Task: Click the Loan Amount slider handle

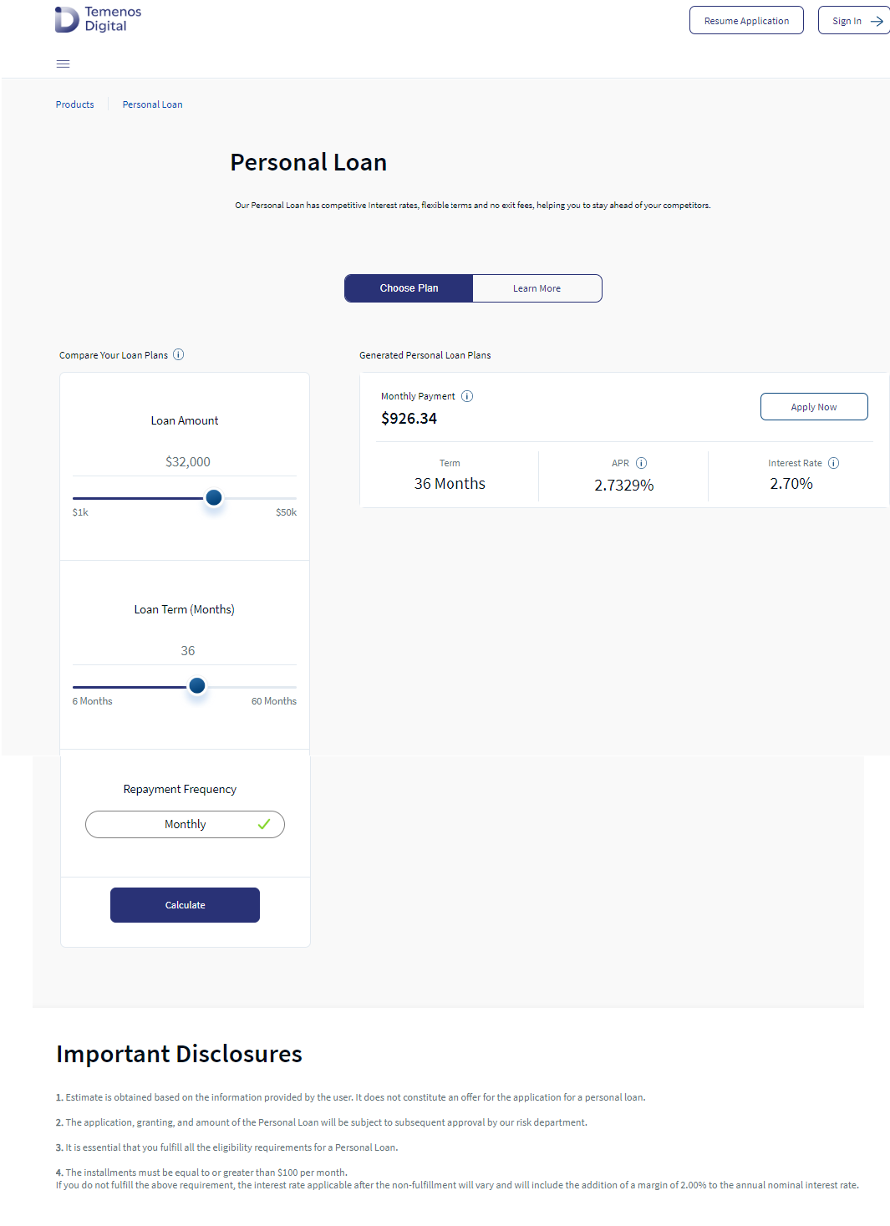Action: coord(214,498)
